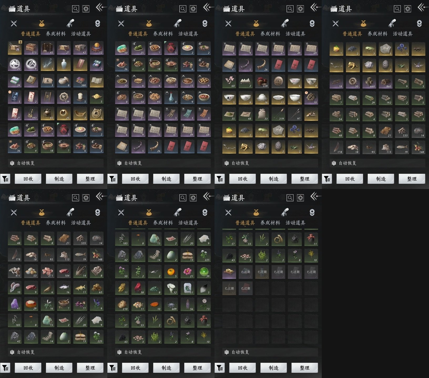Open search magnifier in the expired-items panel header
Image resolution: width=429 pixels, height=378 pixels.
coord(290,198)
